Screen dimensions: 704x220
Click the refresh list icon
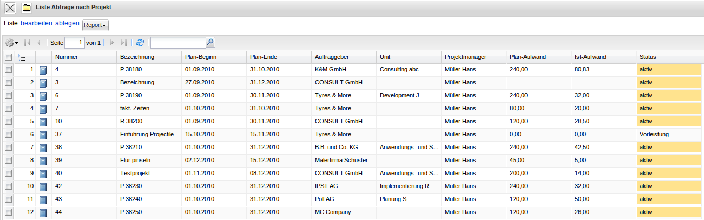pos(140,43)
